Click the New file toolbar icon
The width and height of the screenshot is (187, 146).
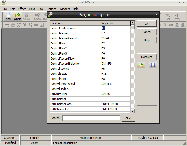pos(9,16)
